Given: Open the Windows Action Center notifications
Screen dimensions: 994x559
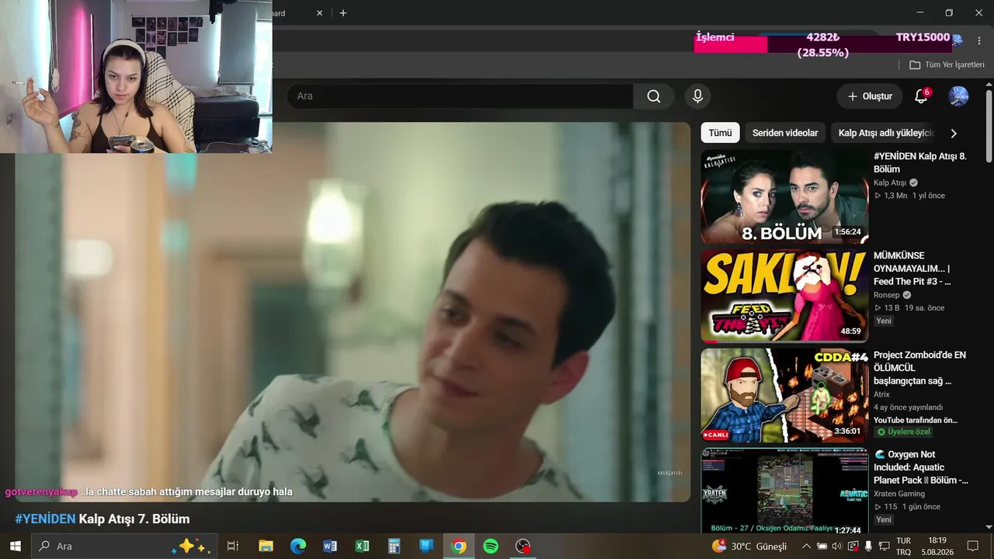Looking at the screenshot, I should tap(973, 546).
